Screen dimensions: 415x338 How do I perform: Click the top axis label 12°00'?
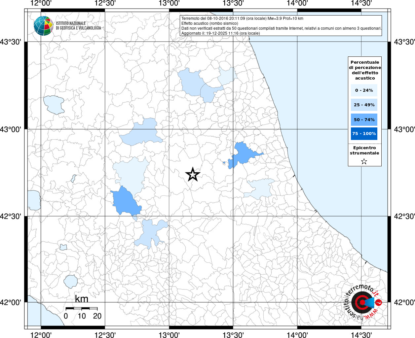pos(40,3)
